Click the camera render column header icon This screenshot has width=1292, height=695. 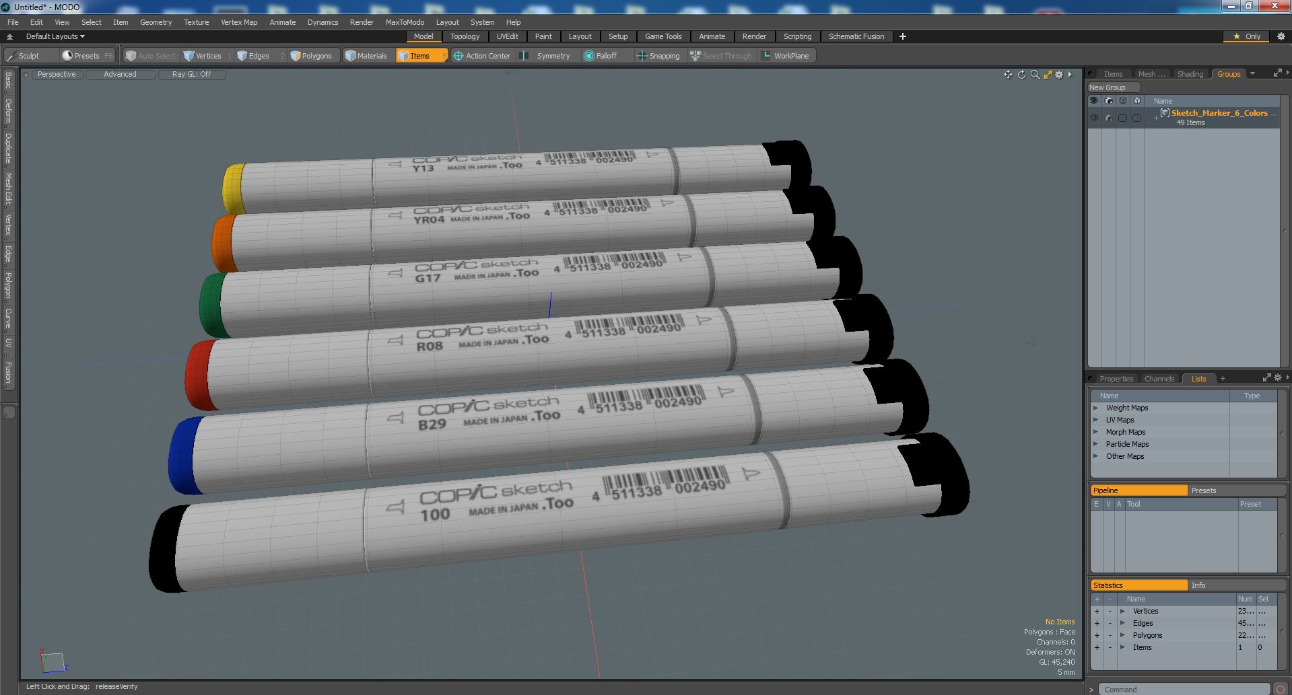(x=1109, y=101)
